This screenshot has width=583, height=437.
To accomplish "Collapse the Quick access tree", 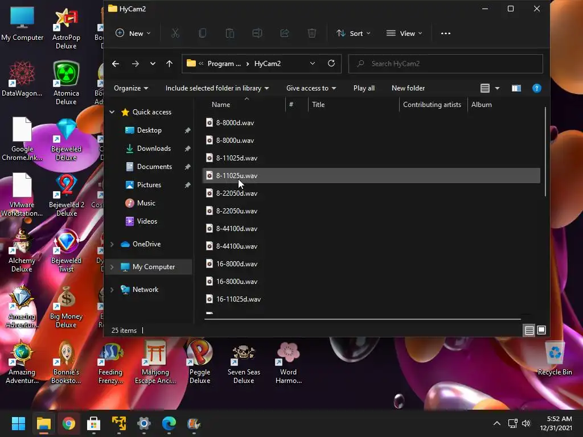I will click(x=112, y=112).
